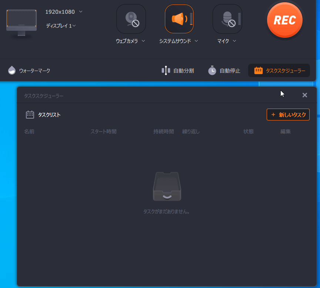Screen dimensions: 320x288
Task: Click the system sound volume level meter
Action: (x=191, y=19)
